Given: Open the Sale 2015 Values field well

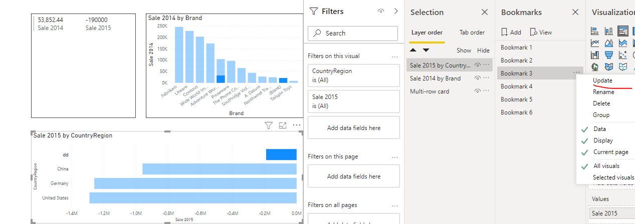Looking at the screenshot, I should coord(612,213).
